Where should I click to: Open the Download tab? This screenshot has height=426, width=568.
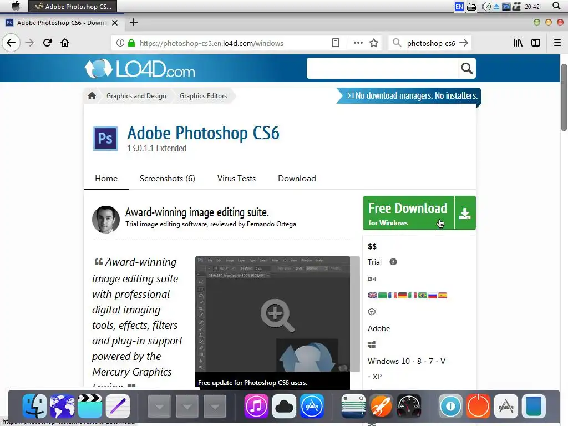(x=297, y=179)
